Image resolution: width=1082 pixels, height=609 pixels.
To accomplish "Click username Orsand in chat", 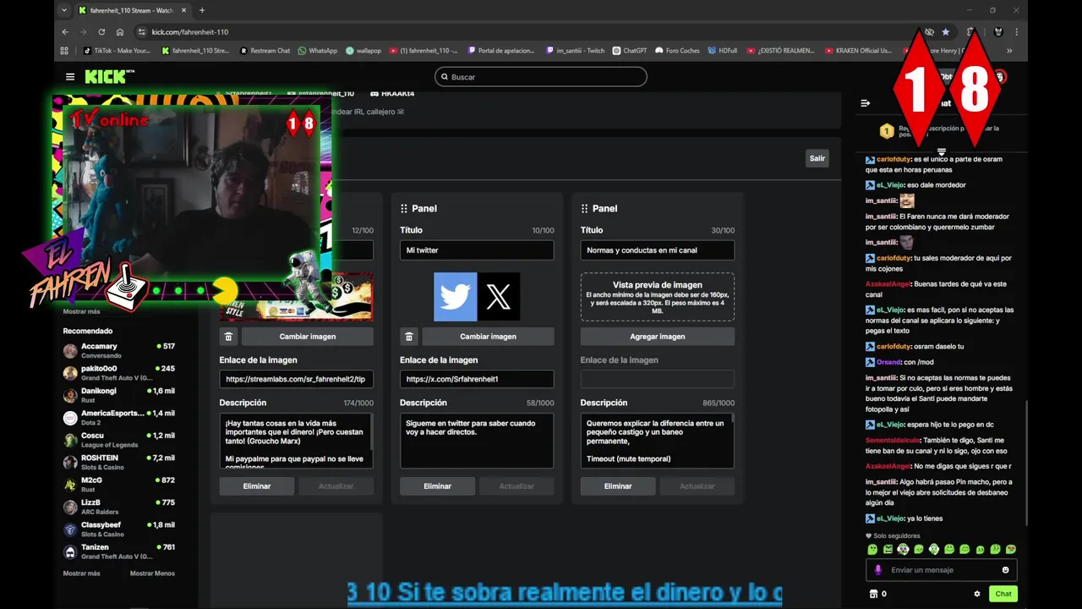I will click(888, 362).
